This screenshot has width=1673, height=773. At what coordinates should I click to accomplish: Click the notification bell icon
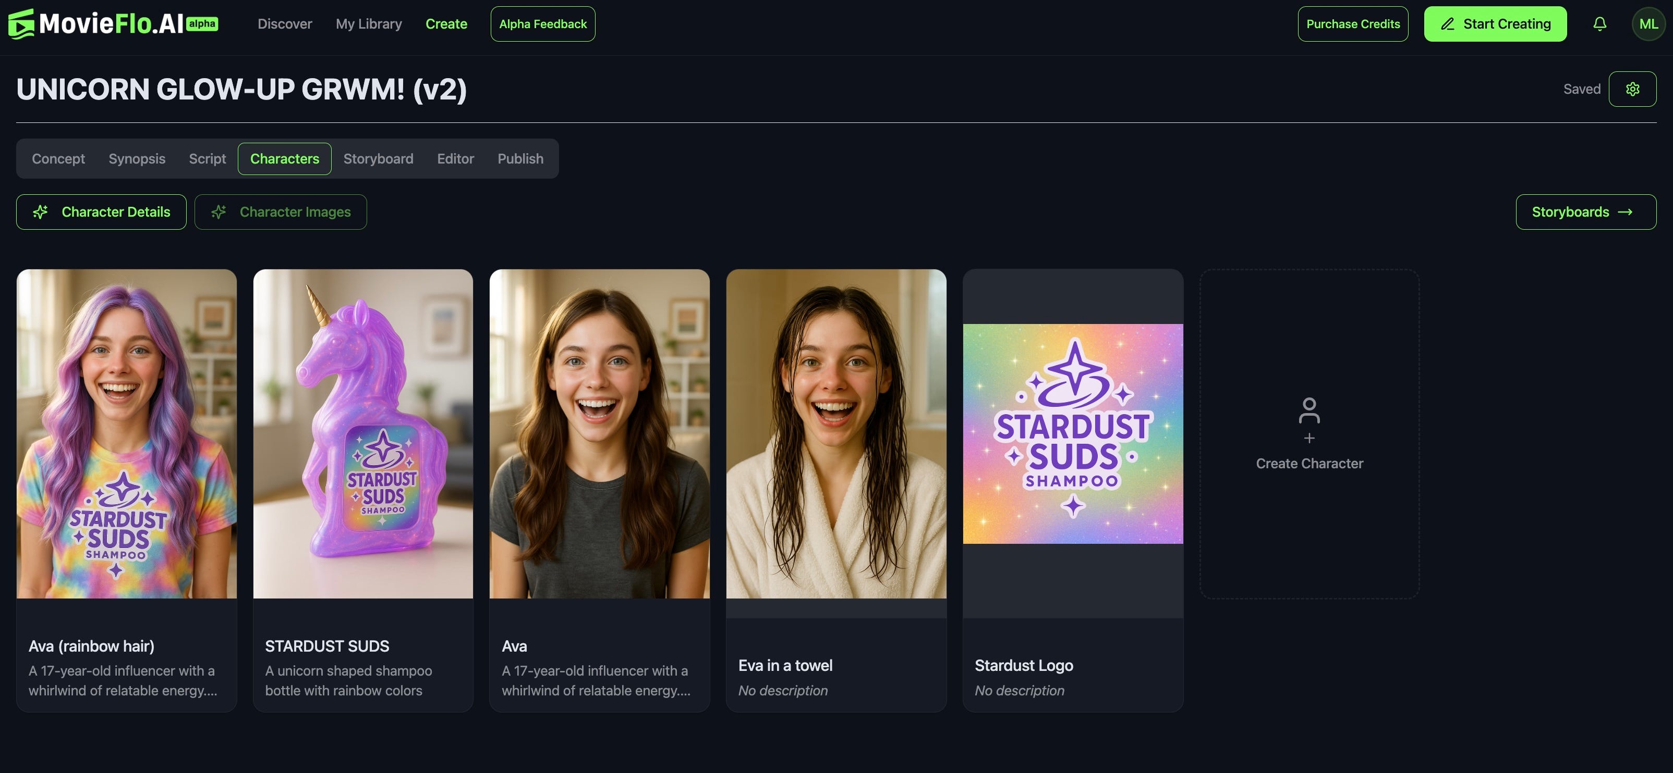tap(1599, 24)
